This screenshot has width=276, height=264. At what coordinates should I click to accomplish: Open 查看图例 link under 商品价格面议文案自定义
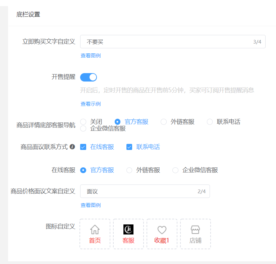point(91,205)
